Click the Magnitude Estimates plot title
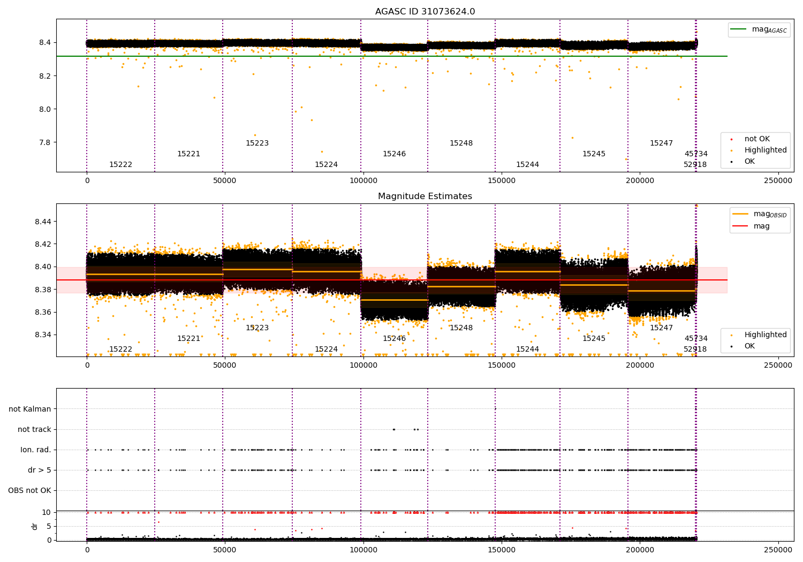The width and height of the screenshot is (803, 562). click(x=425, y=196)
